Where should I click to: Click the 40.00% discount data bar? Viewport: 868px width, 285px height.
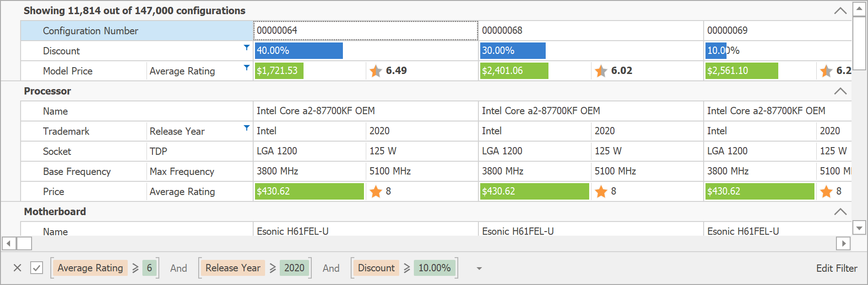click(x=298, y=51)
